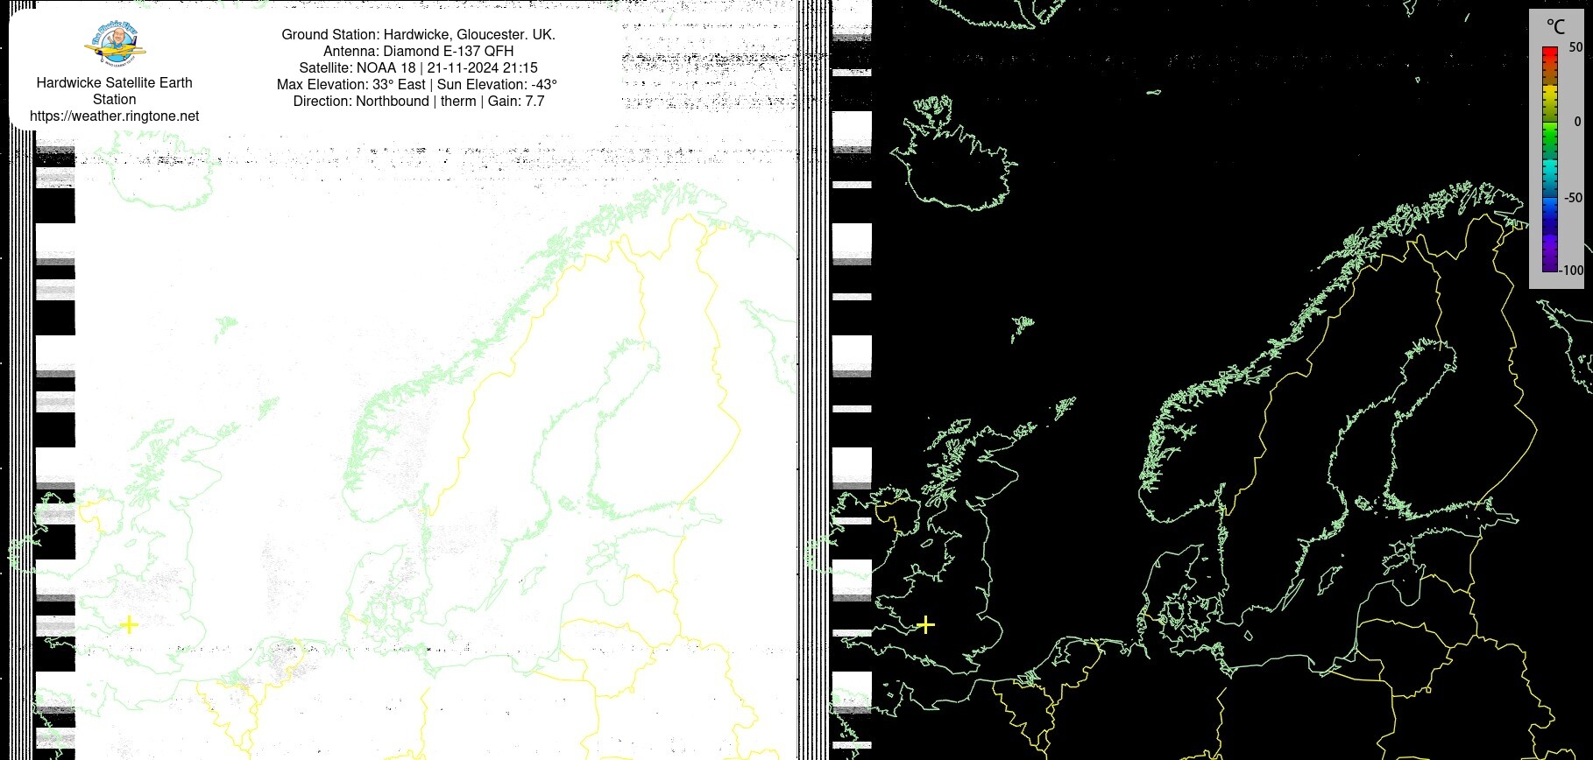Click the Ground Station header line

pos(418,34)
